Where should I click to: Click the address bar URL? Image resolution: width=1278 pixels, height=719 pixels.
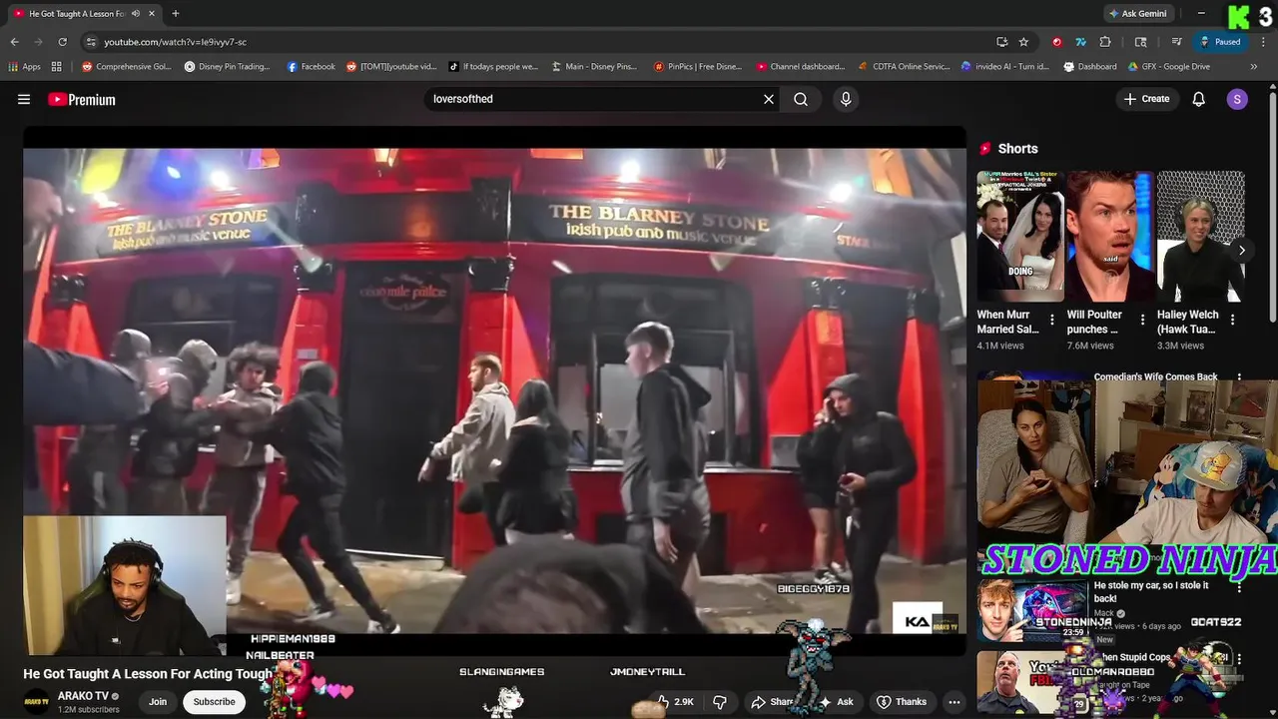pyautogui.click(x=175, y=42)
